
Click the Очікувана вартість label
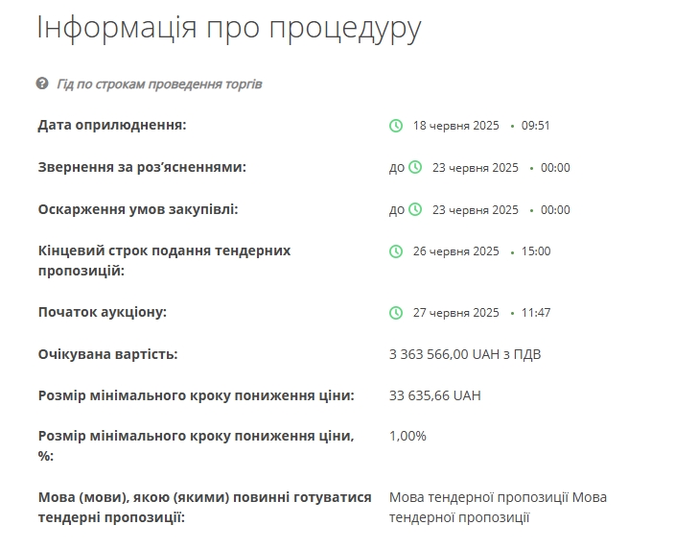tap(108, 354)
